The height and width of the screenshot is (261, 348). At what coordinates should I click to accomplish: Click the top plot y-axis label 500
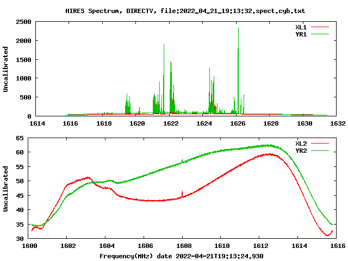[26, 97]
